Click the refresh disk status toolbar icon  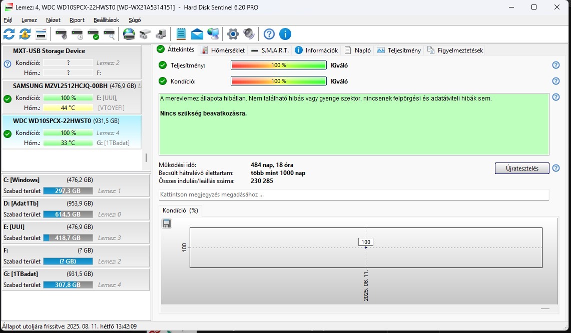[9, 34]
